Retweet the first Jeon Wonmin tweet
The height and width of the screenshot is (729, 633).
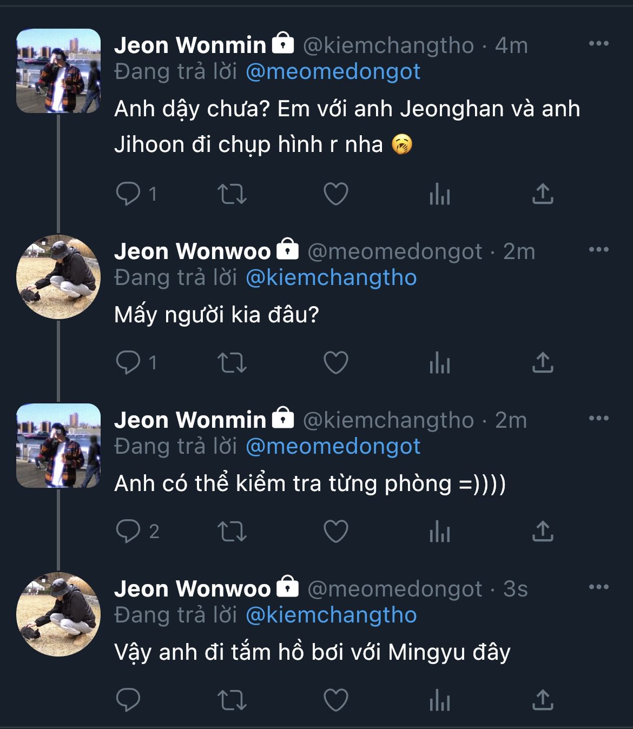[x=232, y=194]
